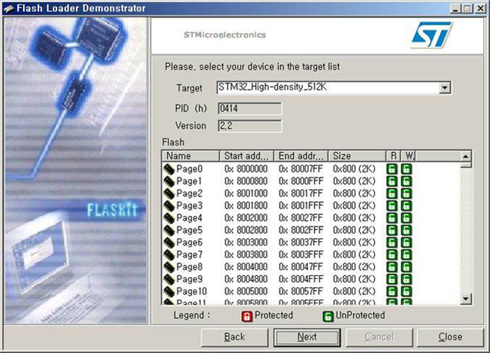Click Page6 write-protection lock icon
The width and height of the screenshot is (490, 353).
point(406,243)
